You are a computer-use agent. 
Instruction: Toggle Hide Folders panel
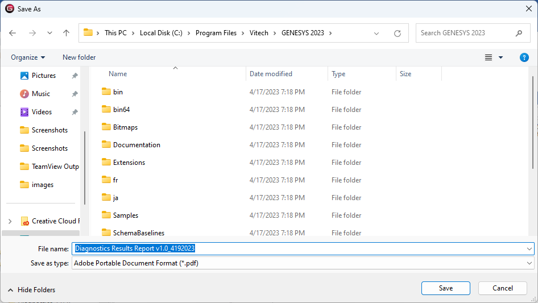(32, 289)
